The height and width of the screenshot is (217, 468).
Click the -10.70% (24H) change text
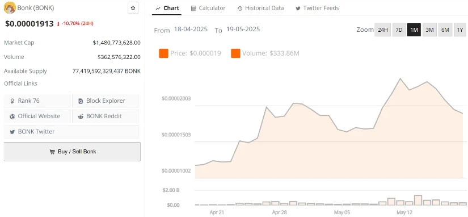point(78,24)
